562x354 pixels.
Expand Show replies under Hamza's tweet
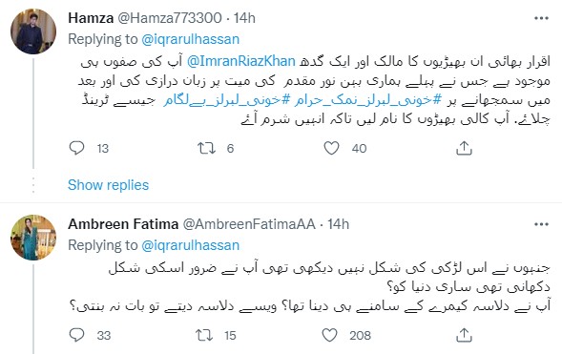coord(108,185)
